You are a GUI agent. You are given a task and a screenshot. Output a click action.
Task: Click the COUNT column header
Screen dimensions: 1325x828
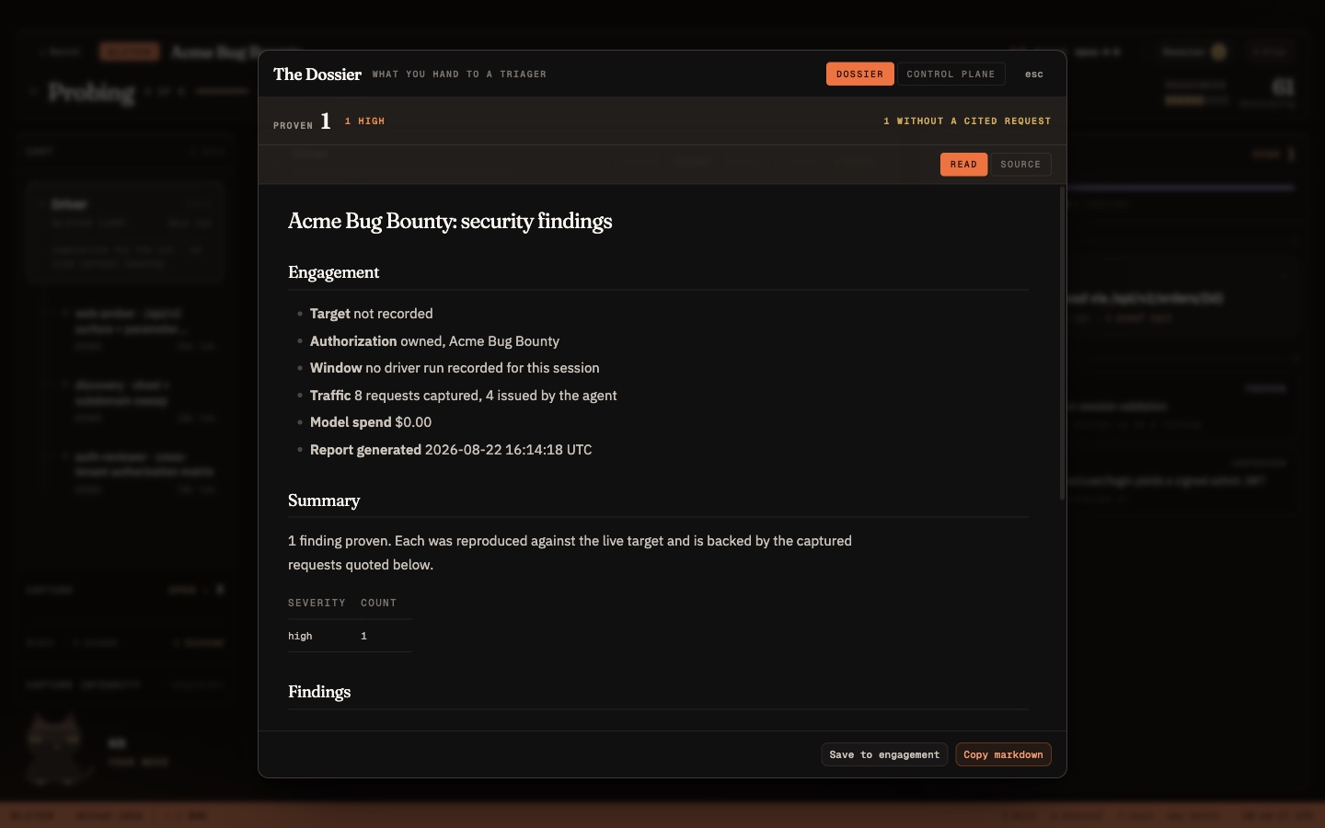click(378, 604)
